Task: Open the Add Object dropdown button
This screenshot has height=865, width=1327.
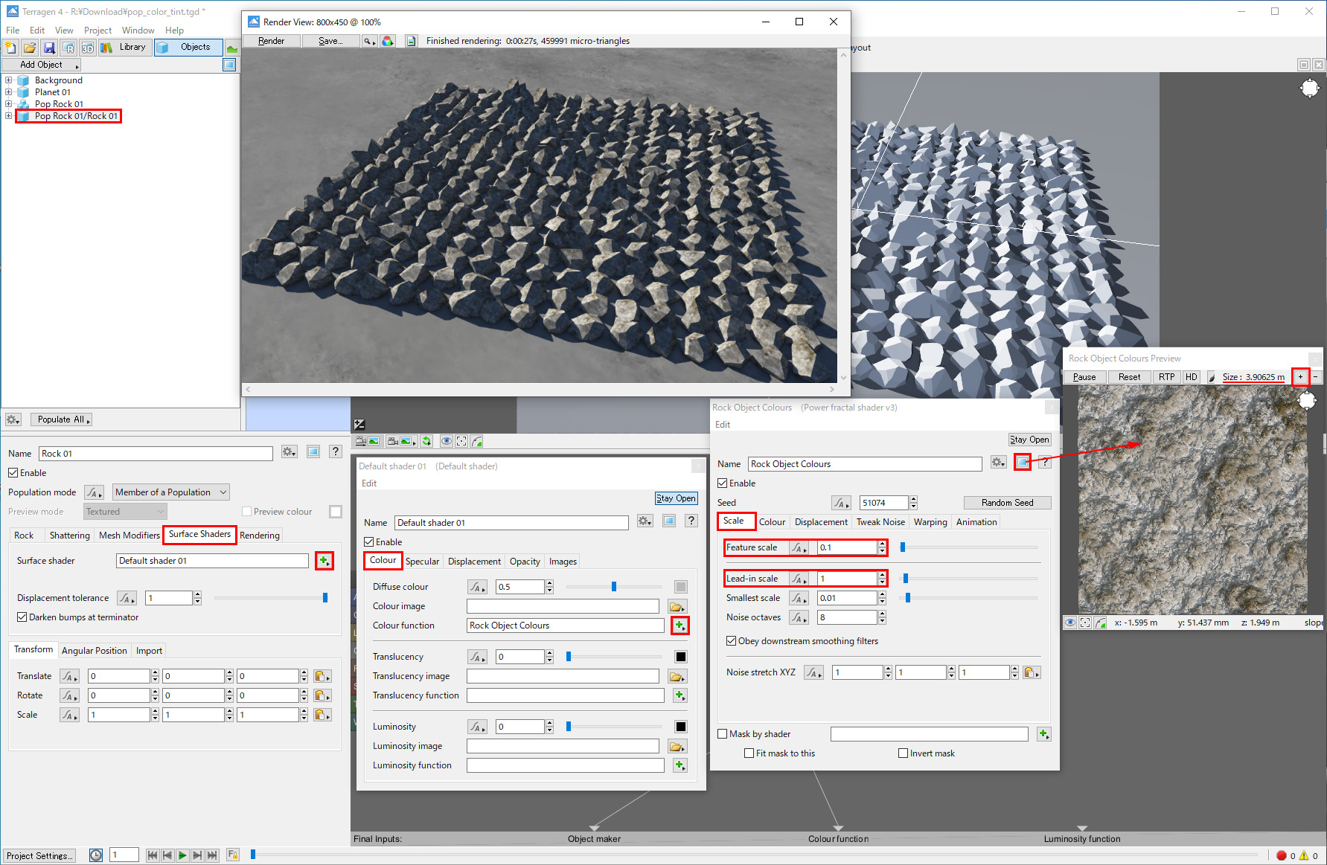Action: (42, 65)
